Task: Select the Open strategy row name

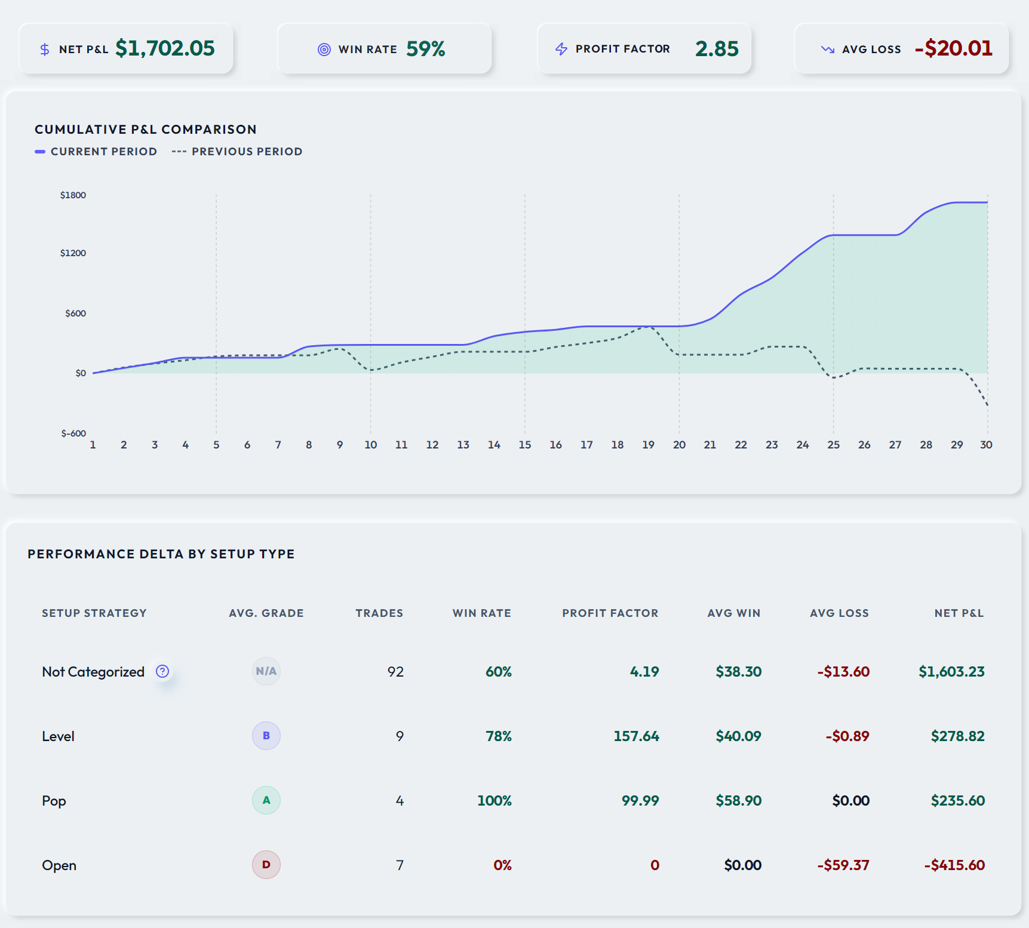Action: [x=59, y=865]
